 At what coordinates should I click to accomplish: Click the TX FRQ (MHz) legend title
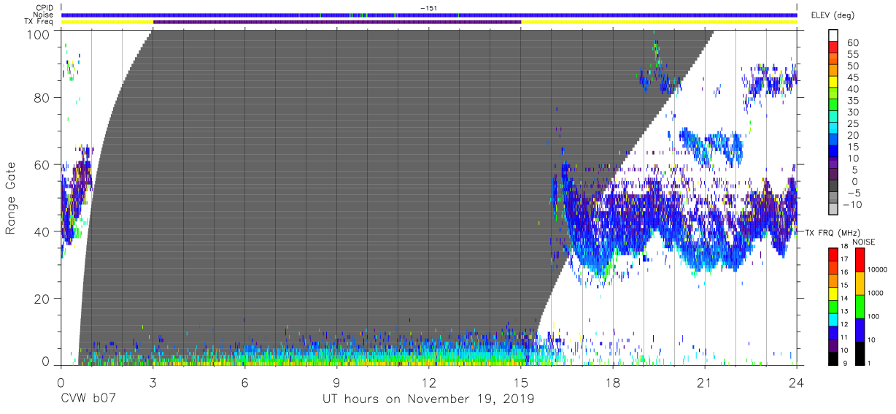(832, 232)
